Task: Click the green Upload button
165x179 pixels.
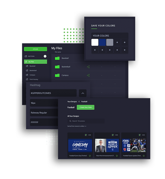Action: tap(35, 49)
